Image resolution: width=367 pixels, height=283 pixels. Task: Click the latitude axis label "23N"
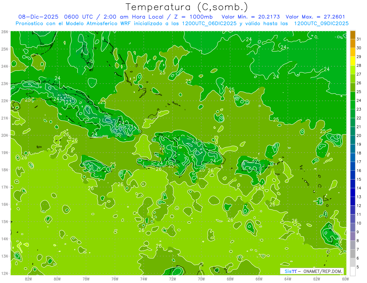point(5,83)
